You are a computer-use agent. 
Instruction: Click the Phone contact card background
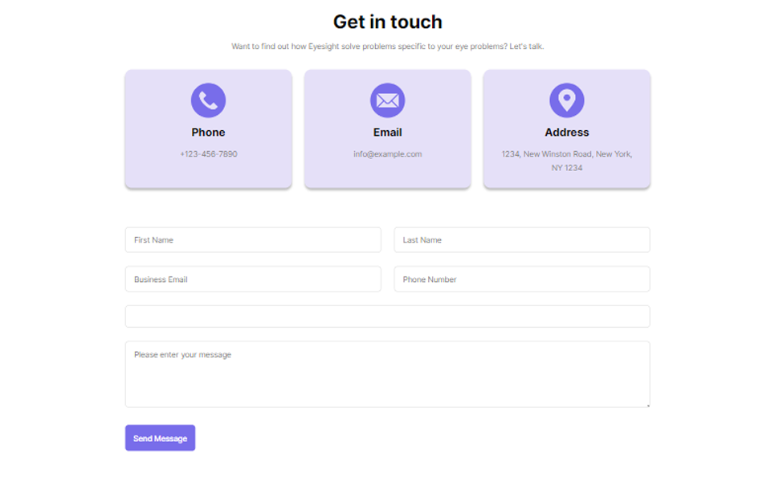tap(153, 173)
